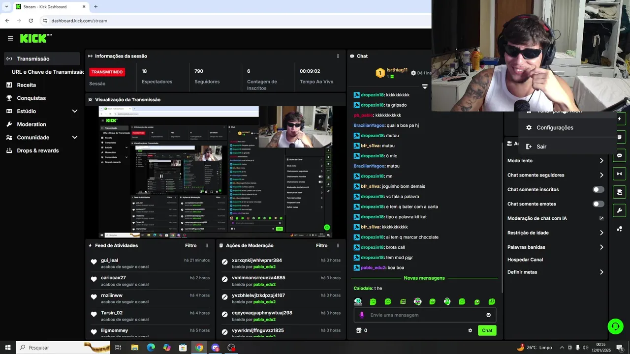Click pablo_edu2 username in chat
Viewport: 630px width, 354px height.
(373, 267)
